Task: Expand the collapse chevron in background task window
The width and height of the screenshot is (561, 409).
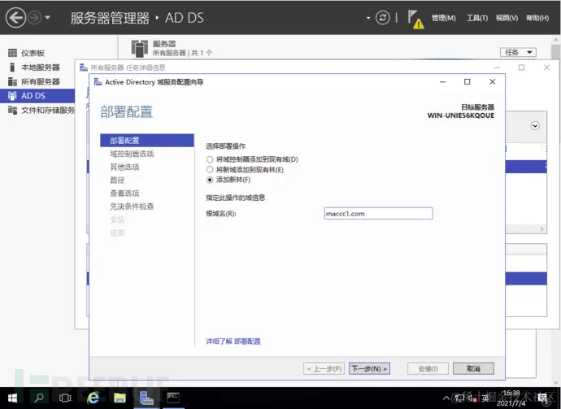Action: pyautogui.click(x=535, y=126)
